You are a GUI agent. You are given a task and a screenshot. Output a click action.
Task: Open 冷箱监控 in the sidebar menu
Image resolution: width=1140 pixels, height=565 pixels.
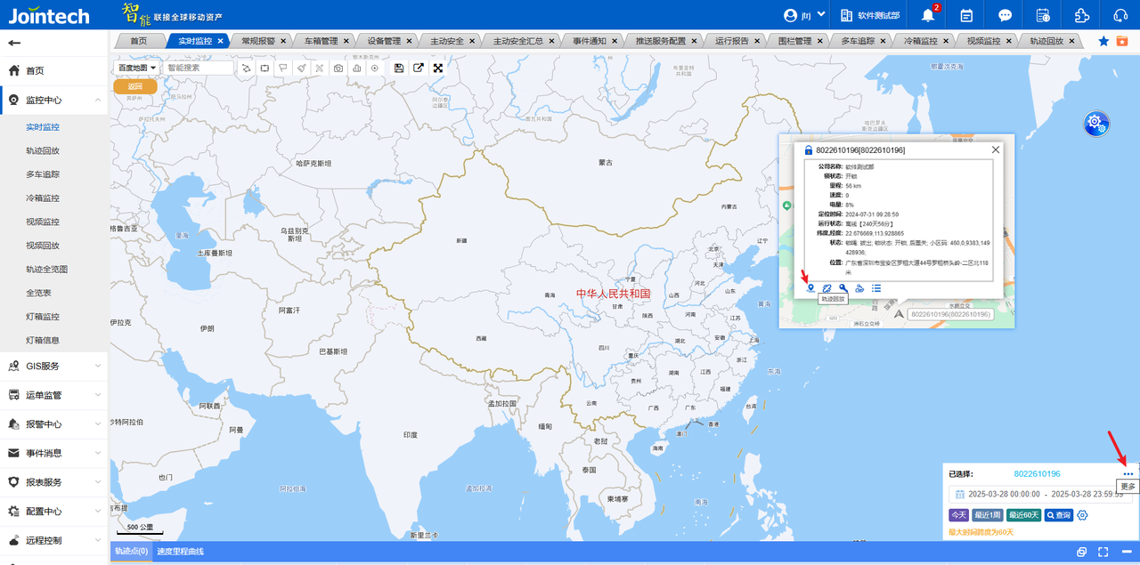pos(43,198)
